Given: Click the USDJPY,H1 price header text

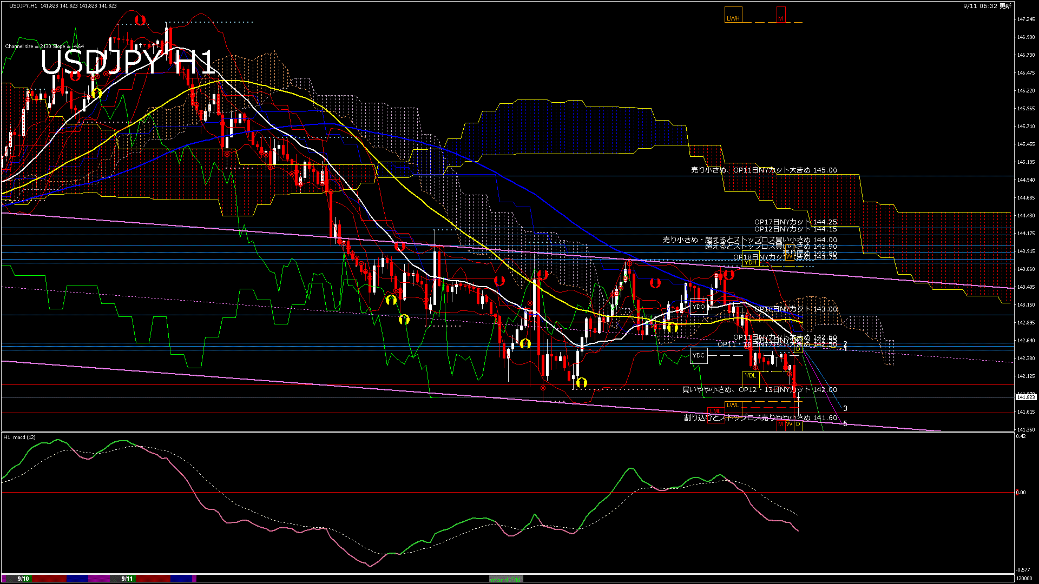Looking at the screenshot, I should (63, 6).
